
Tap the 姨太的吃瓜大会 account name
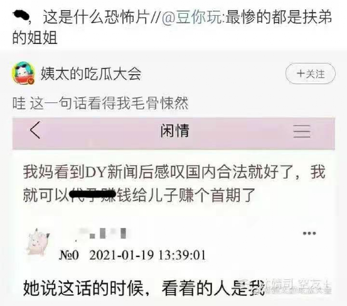pos(91,74)
